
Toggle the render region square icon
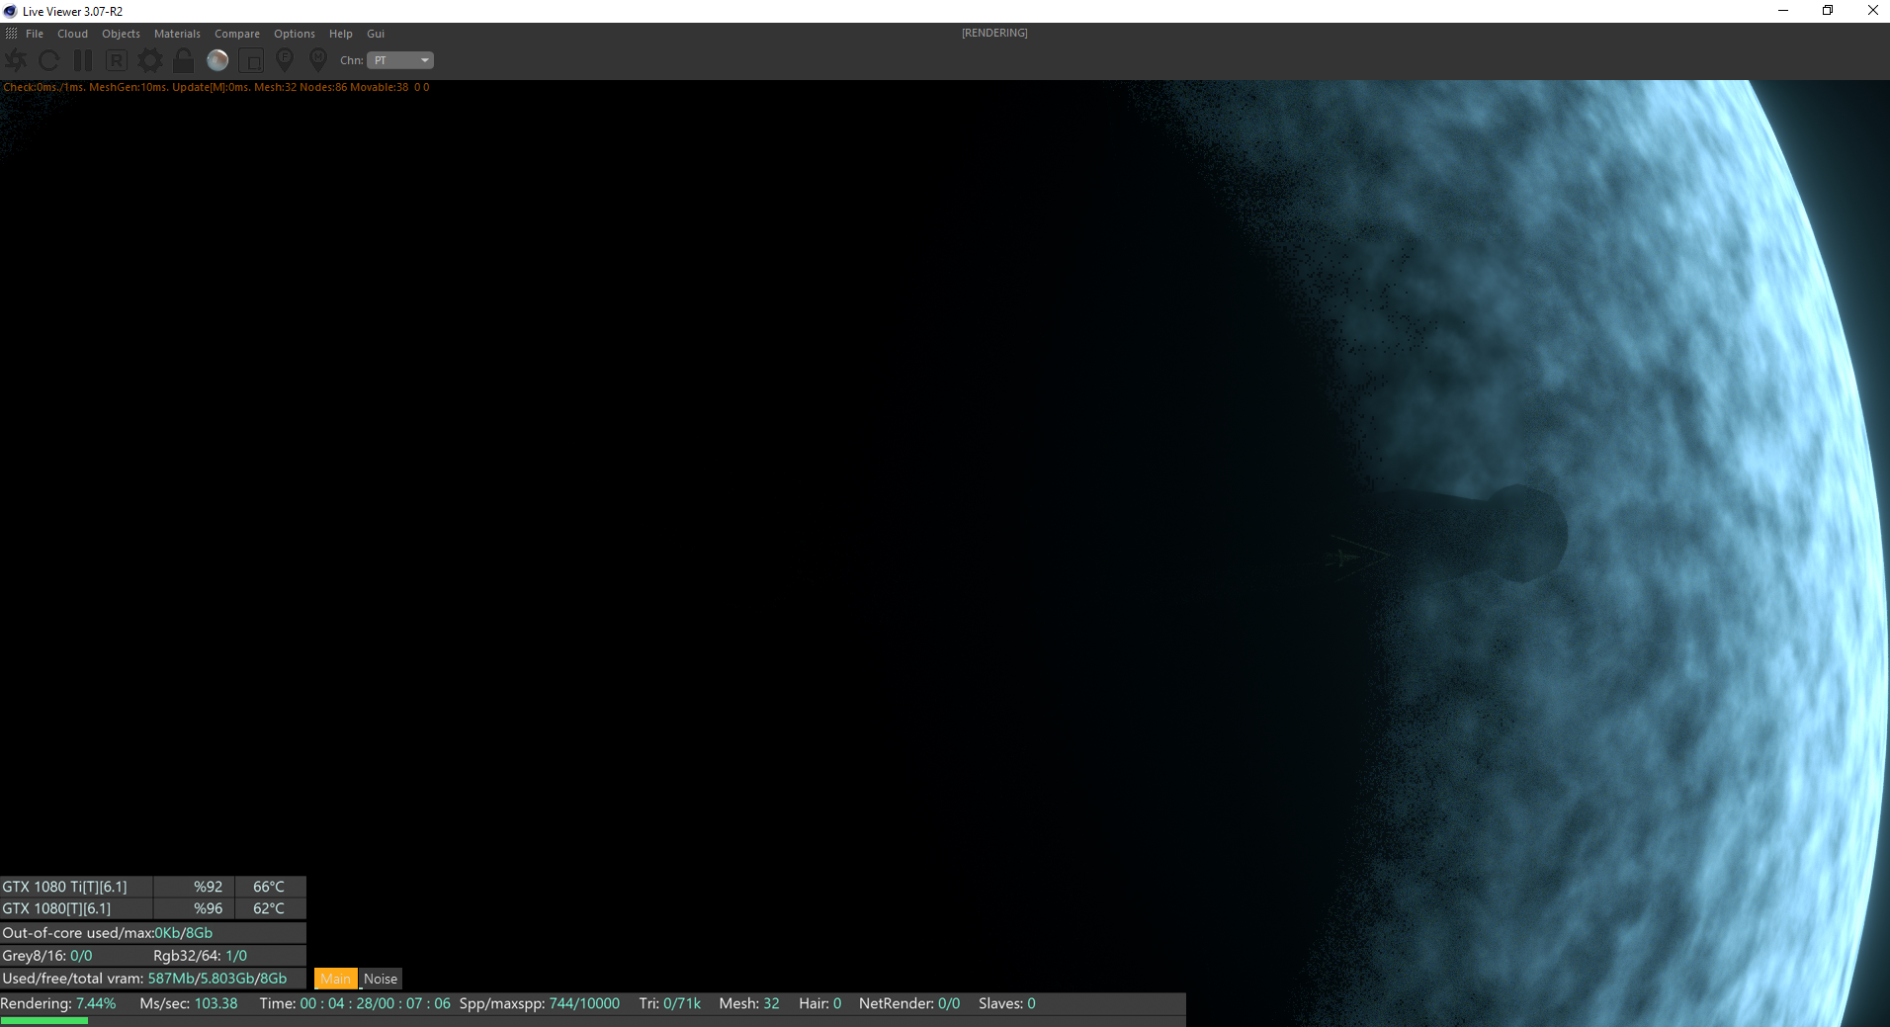251,60
